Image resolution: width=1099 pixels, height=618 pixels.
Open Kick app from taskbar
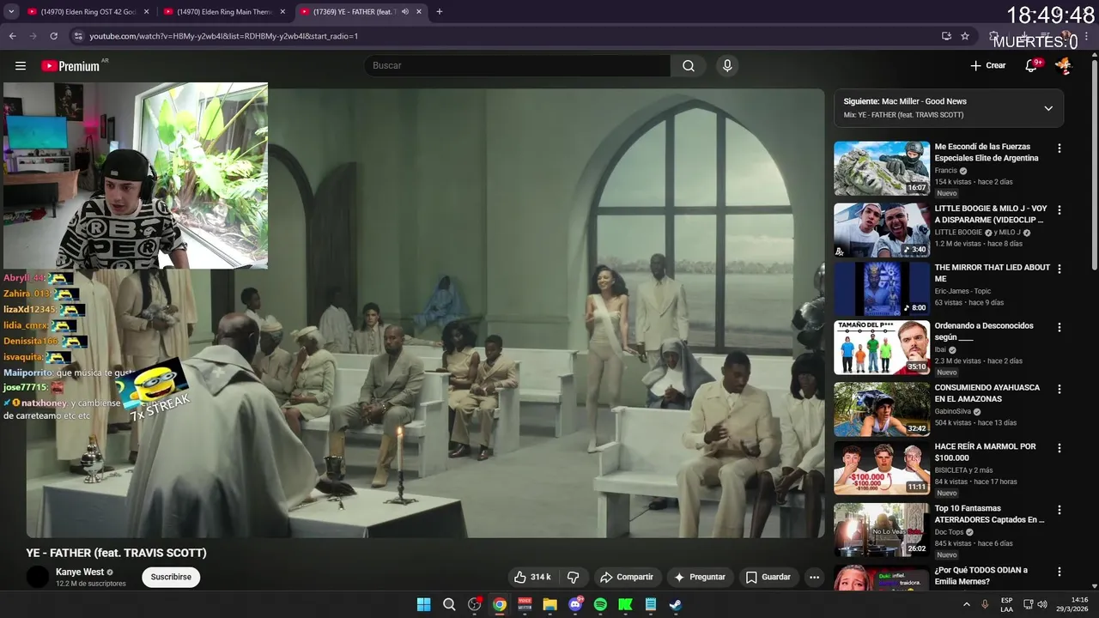[x=626, y=604]
